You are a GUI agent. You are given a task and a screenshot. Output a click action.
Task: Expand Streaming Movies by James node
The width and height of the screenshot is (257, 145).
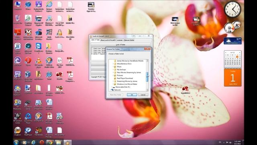[113, 81]
